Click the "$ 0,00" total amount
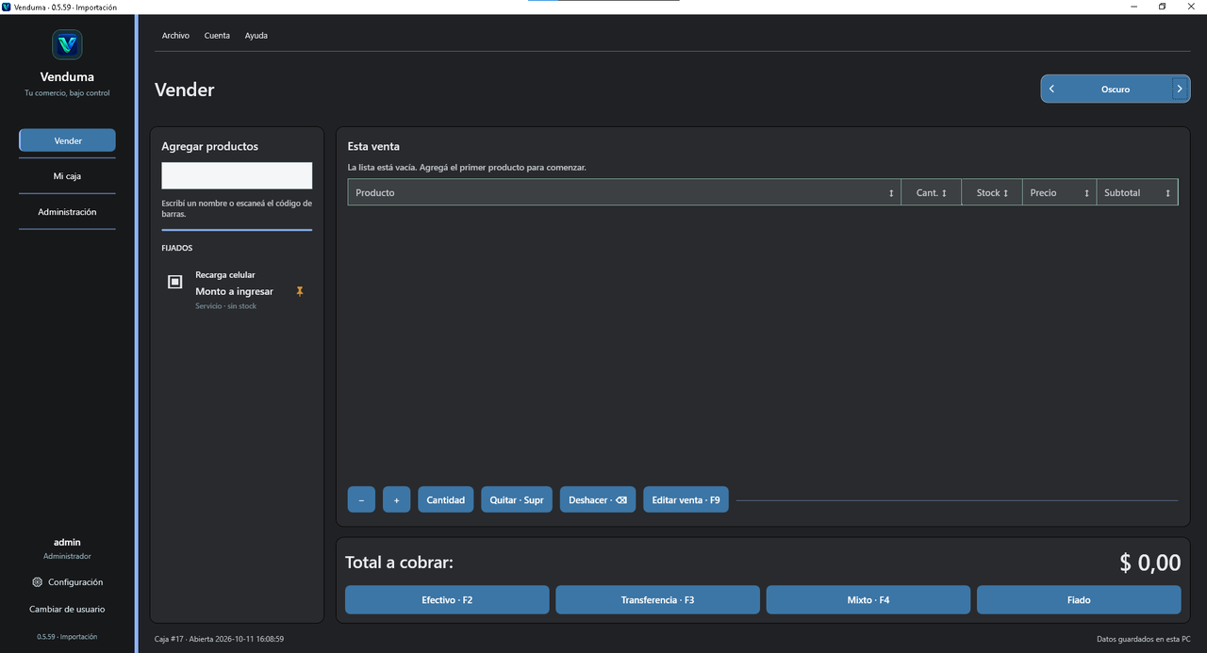The image size is (1207, 653). (1149, 563)
